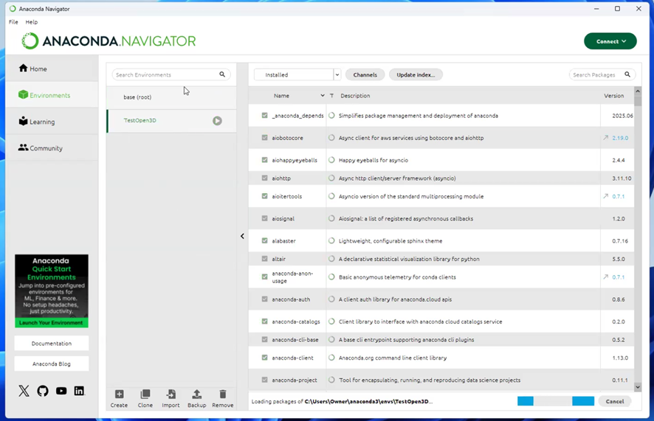
Task: Cancel the package loading
Action: pyautogui.click(x=614, y=401)
